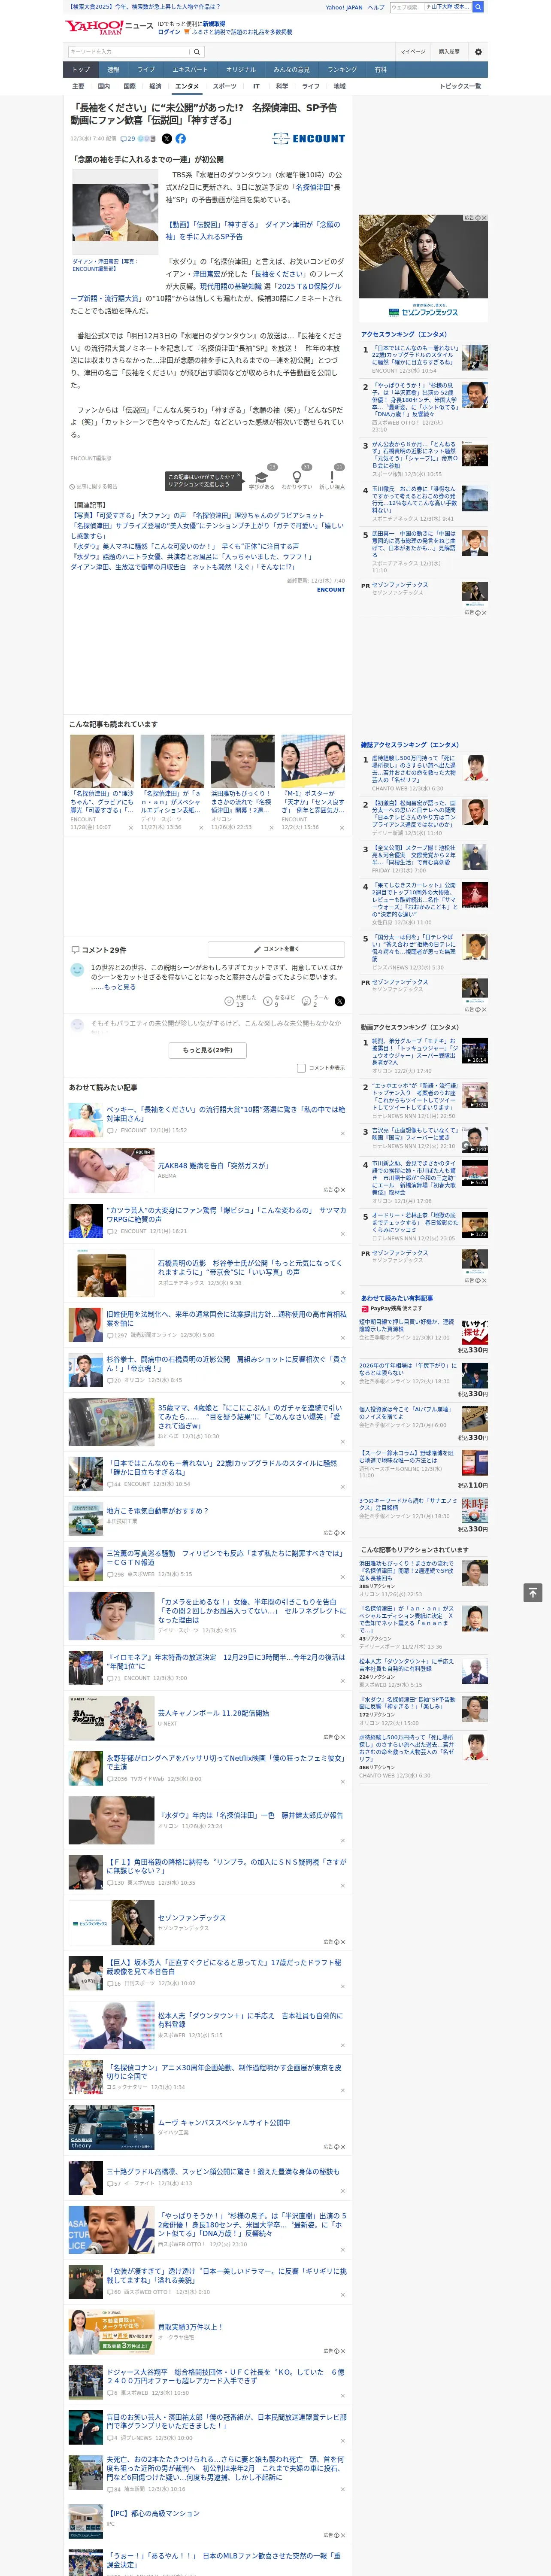
Task: Open the ヘルプ link
Action: click(376, 7)
